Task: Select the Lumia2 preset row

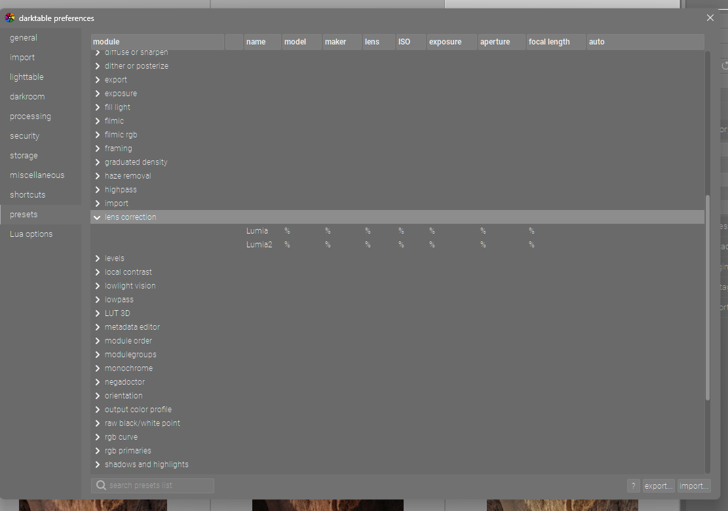Action: (398, 245)
